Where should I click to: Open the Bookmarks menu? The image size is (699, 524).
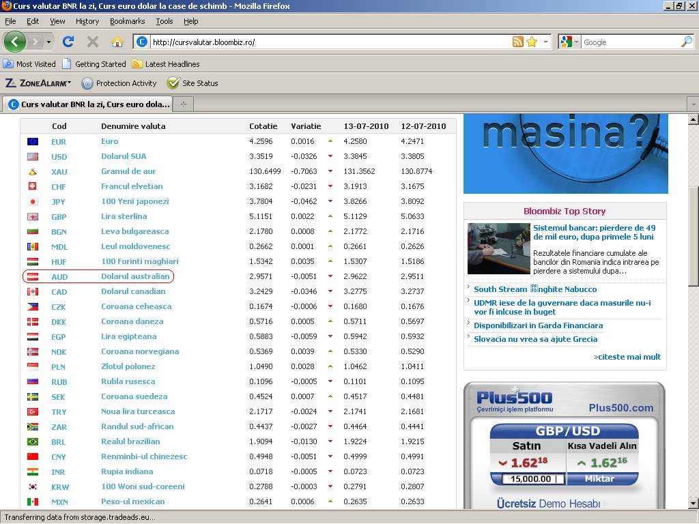coord(127,21)
